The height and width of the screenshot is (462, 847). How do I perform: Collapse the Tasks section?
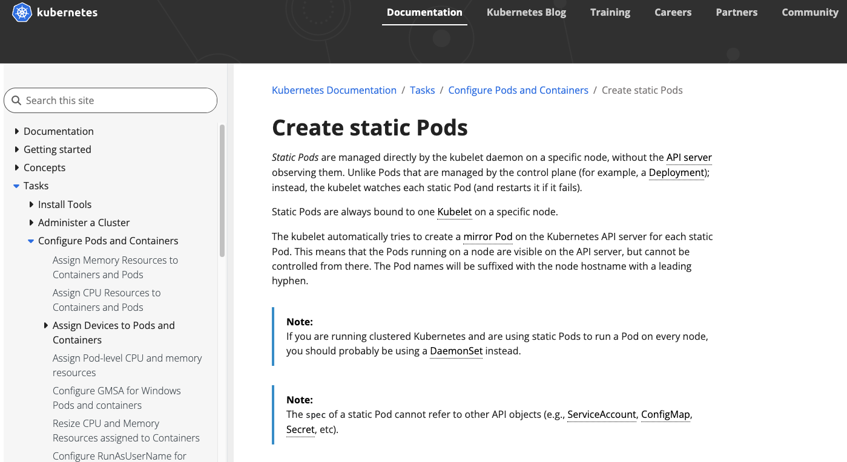coord(17,186)
